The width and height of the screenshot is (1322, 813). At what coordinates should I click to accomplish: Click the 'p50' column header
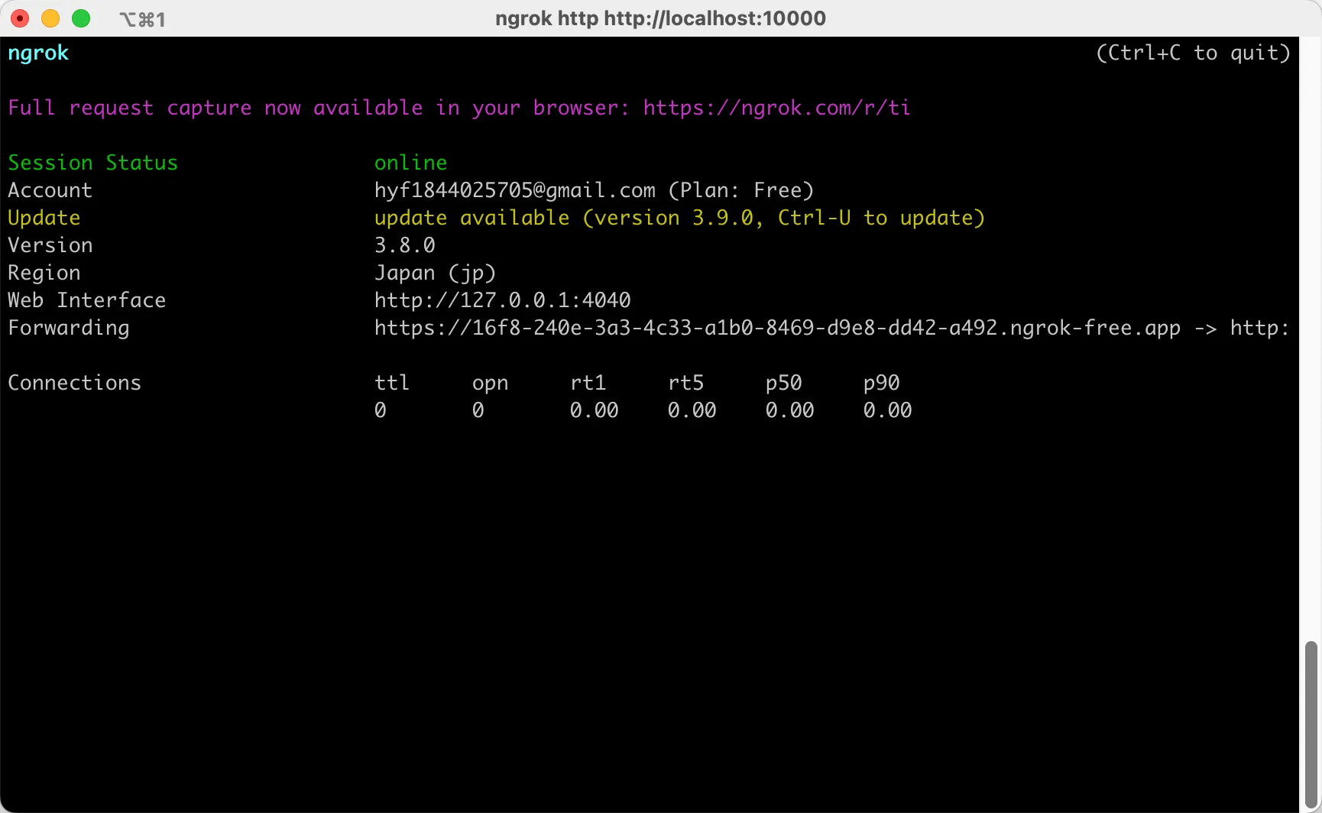point(783,383)
